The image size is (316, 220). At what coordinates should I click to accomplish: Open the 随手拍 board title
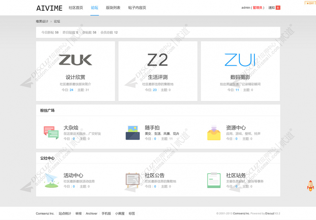tap(152, 128)
